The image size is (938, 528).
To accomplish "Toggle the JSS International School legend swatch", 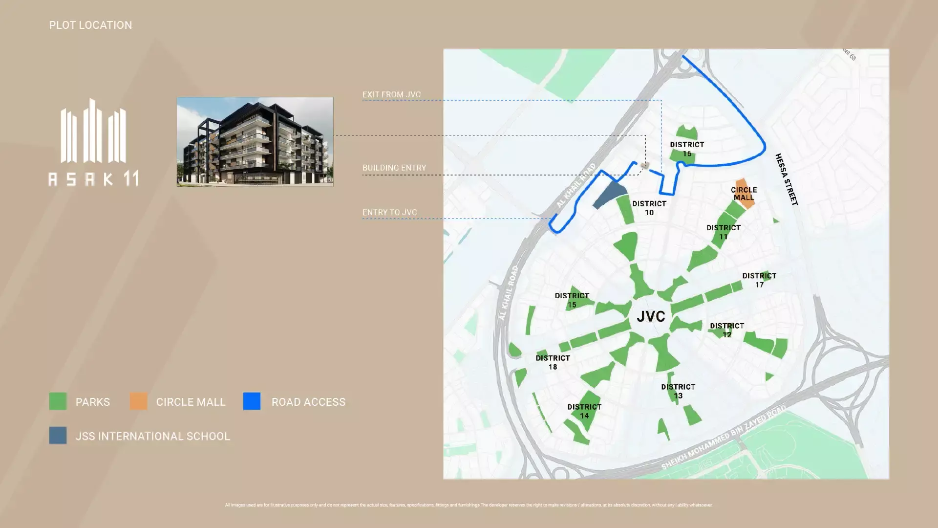I will (x=58, y=436).
